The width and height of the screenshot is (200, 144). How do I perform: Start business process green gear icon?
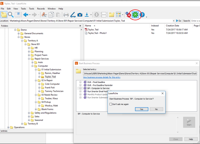pyautogui.click(x=135, y=15)
